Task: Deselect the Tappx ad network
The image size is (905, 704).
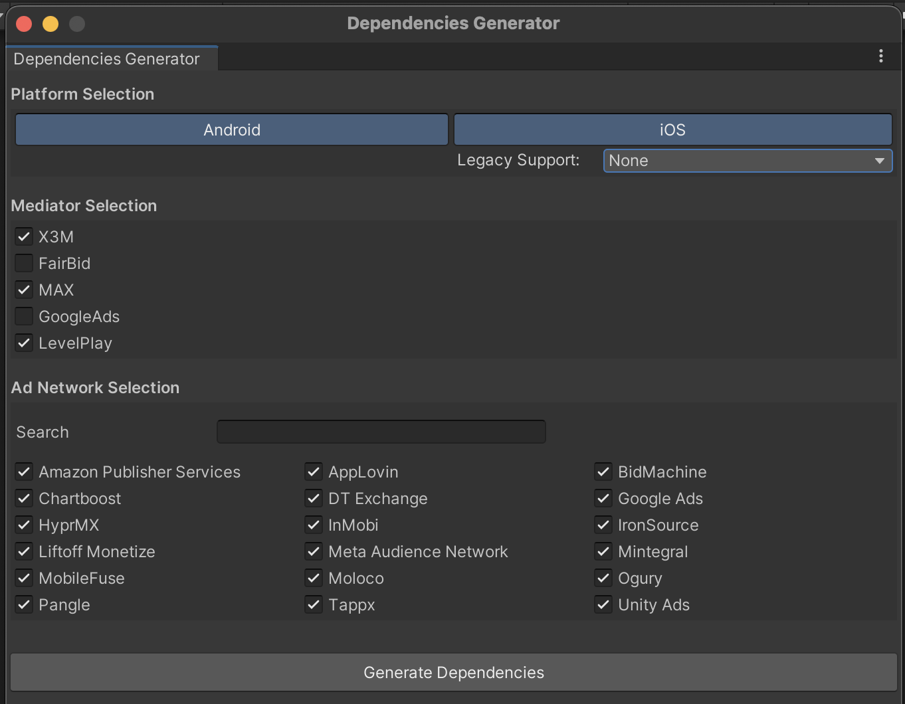Action: (314, 604)
